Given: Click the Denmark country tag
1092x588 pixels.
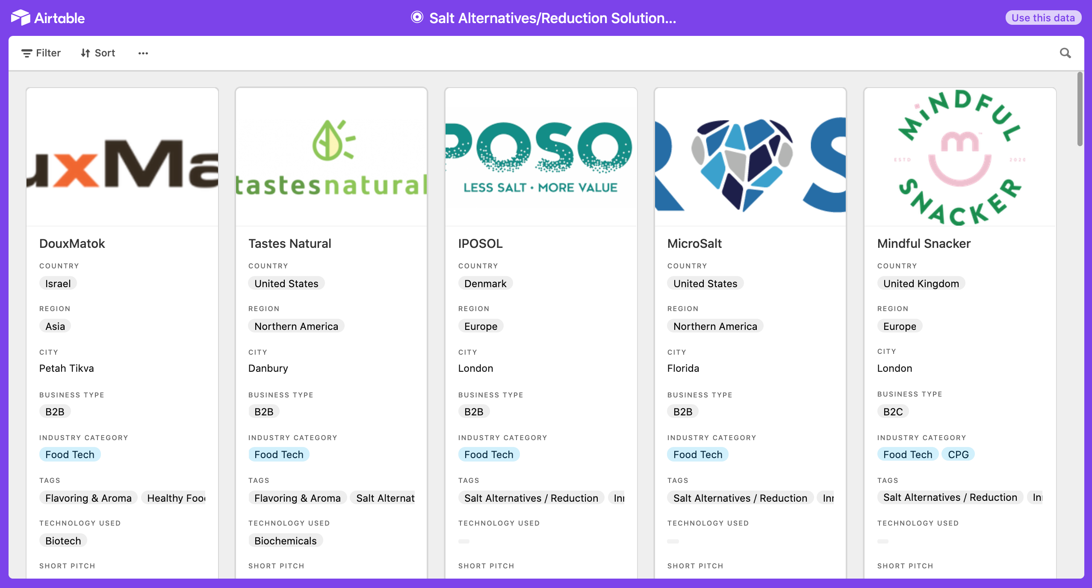Looking at the screenshot, I should click(x=485, y=283).
